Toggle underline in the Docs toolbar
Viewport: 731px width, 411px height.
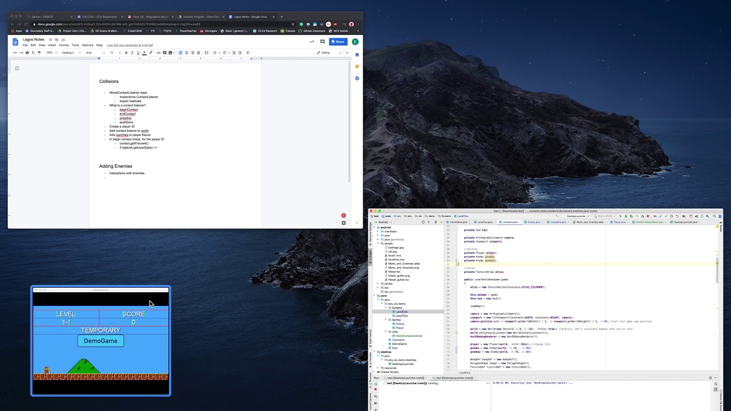[138, 53]
